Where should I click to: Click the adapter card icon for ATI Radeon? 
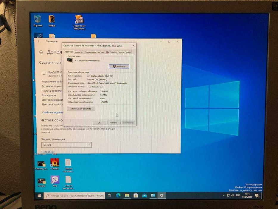70,60
